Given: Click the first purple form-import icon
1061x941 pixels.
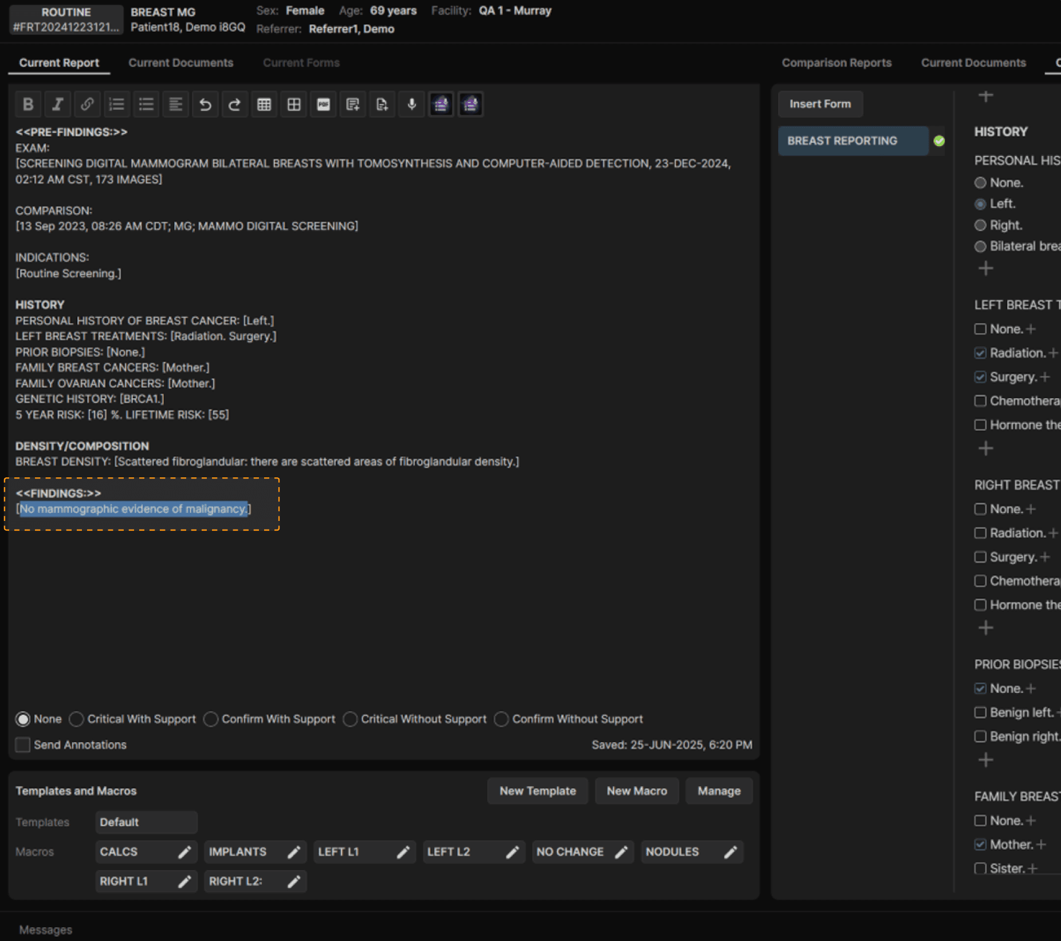Looking at the screenshot, I should pyautogui.click(x=441, y=104).
